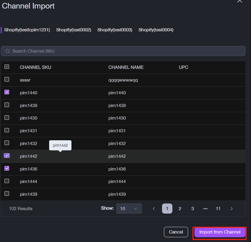The width and height of the screenshot is (251, 242).
Task: Jump to page 11
Action: coord(218,209)
